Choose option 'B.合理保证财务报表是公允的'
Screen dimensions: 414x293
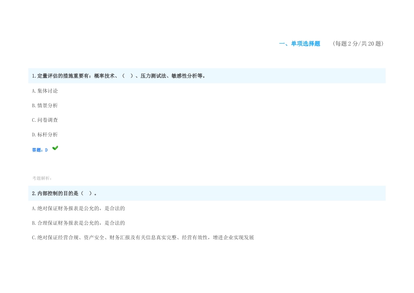pos(78,223)
